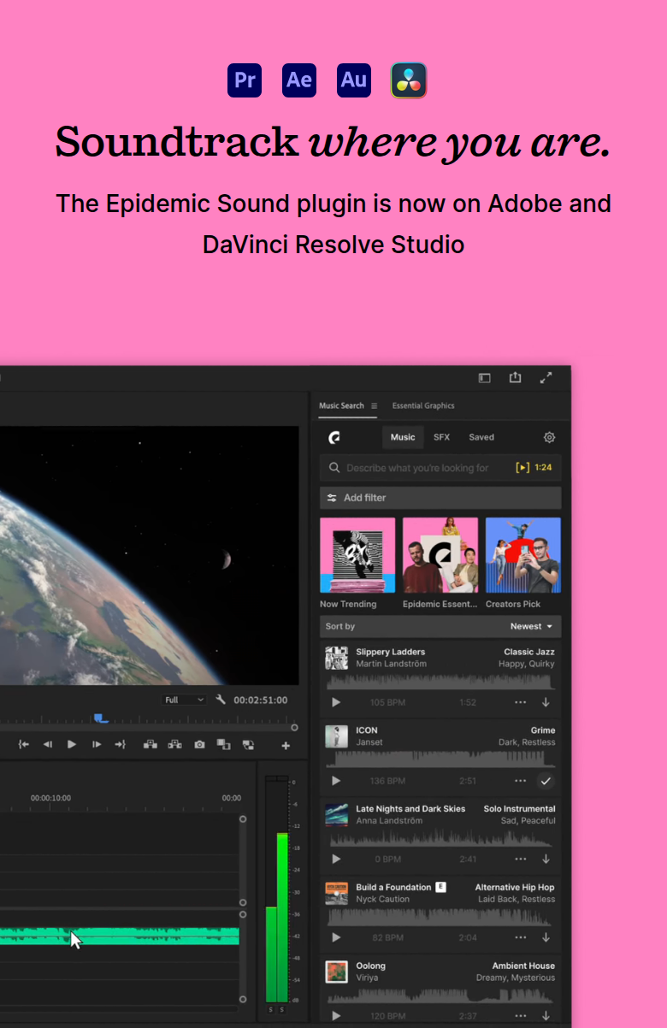Open the Creators Pick playlist thumbnail

523,555
